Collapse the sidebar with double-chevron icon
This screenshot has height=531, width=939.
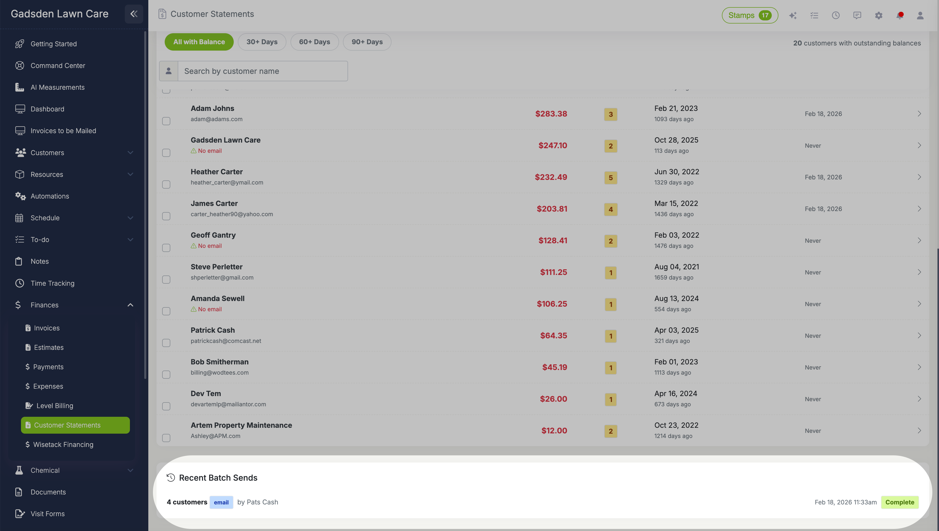(x=133, y=14)
